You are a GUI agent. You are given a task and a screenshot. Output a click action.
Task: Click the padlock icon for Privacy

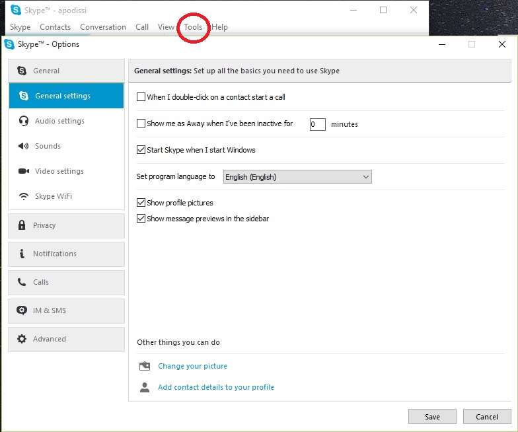(22, 225)
